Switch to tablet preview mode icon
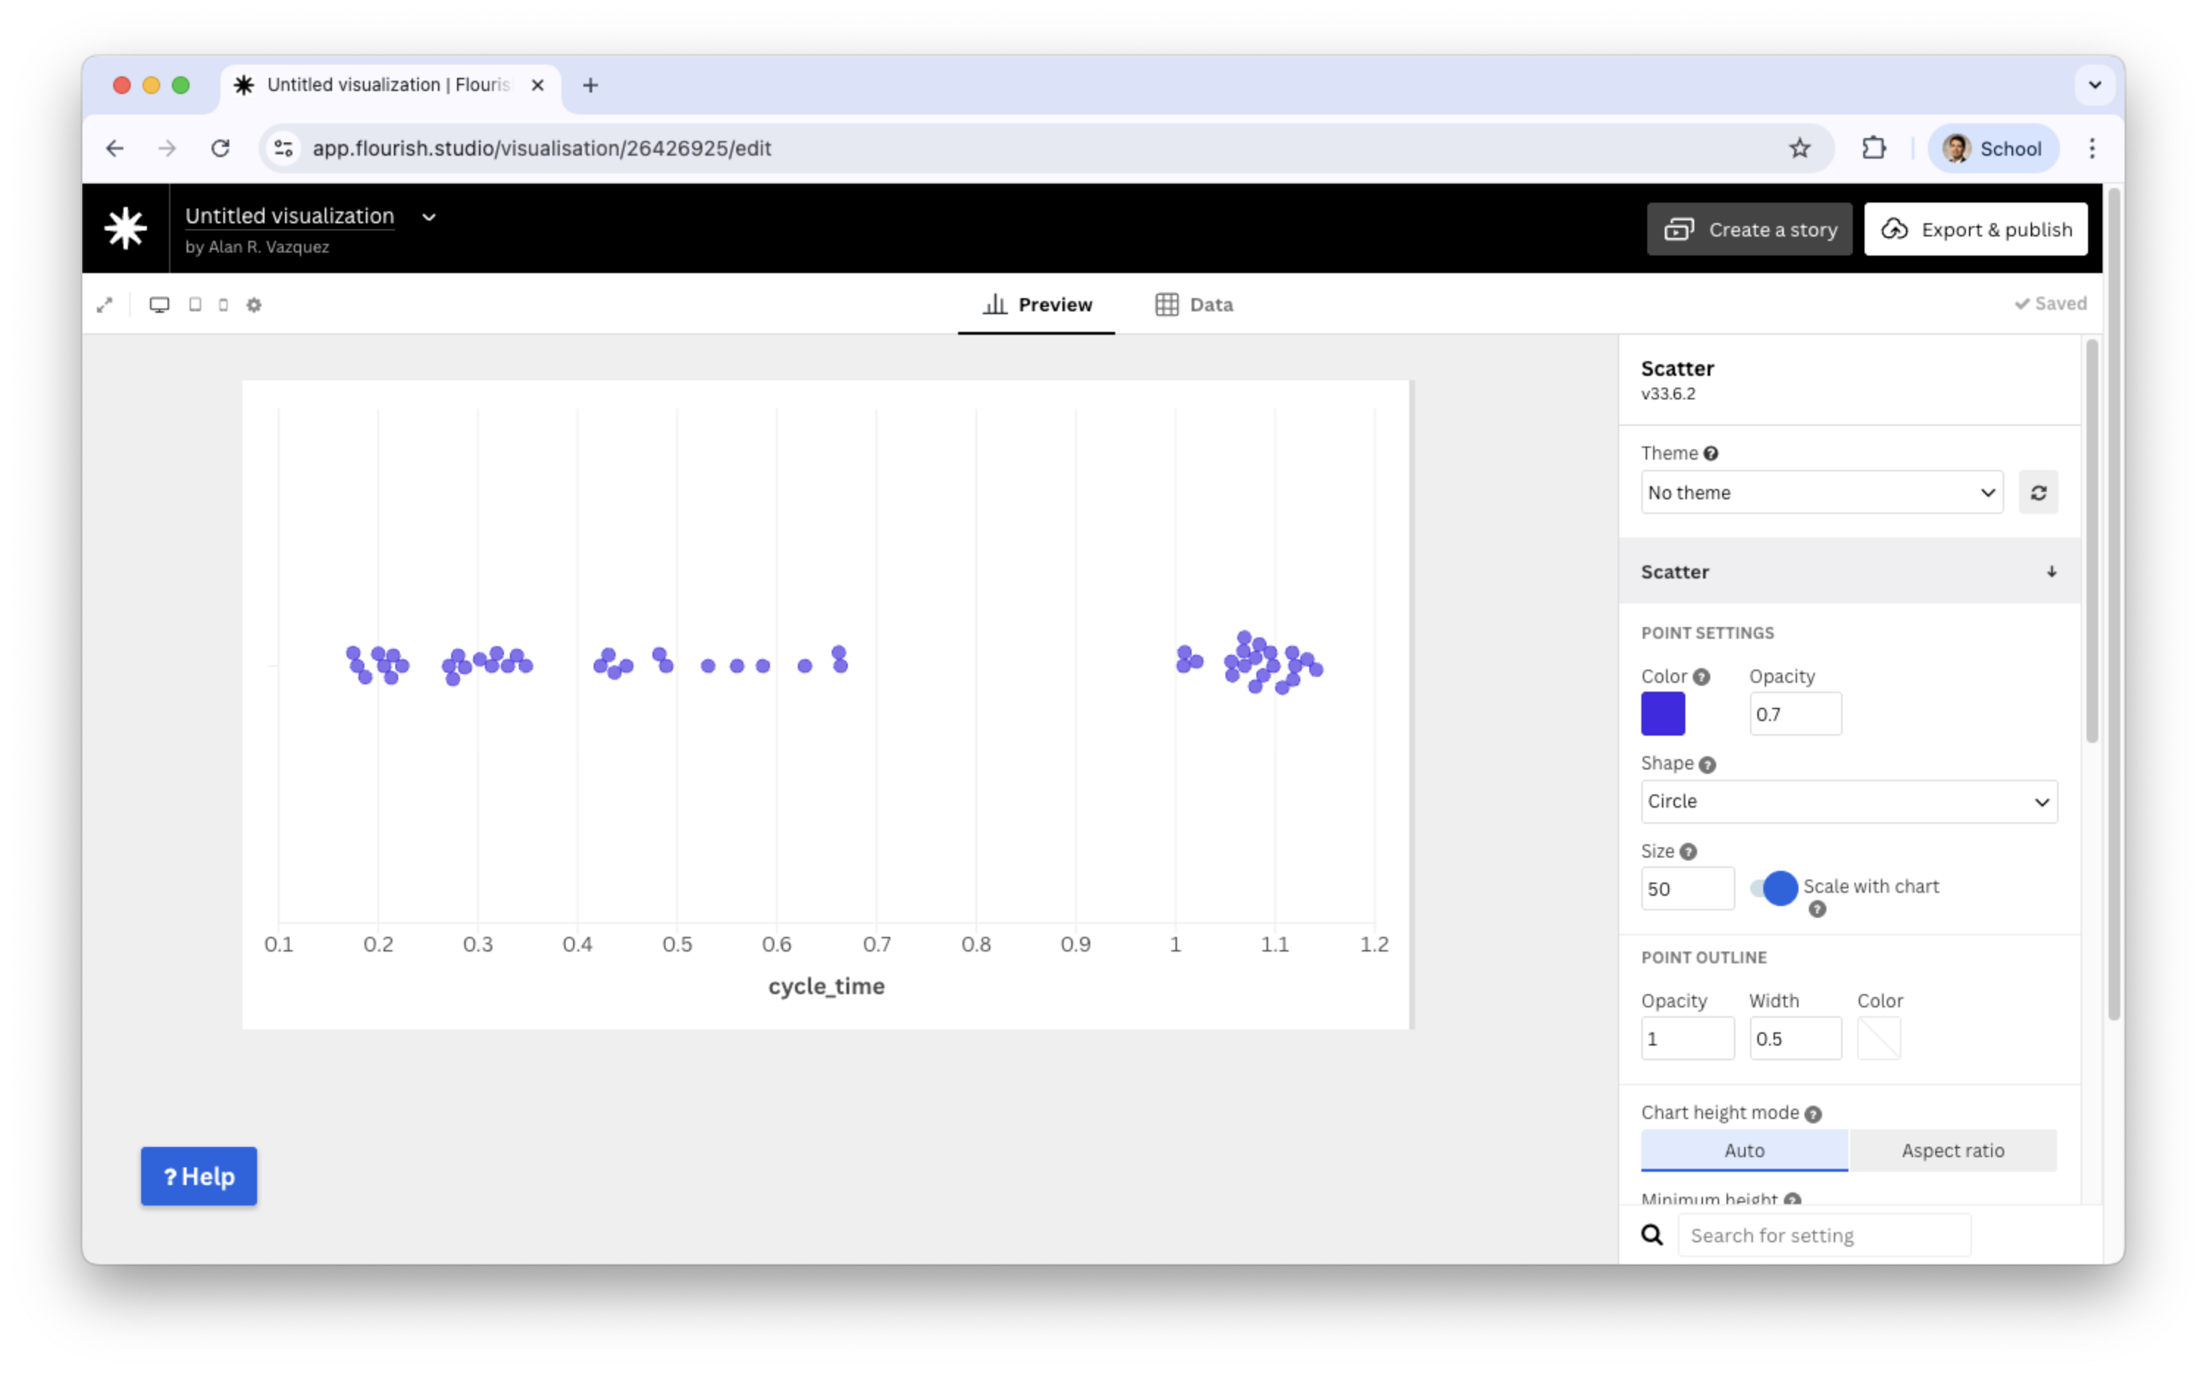 point(195,305)
